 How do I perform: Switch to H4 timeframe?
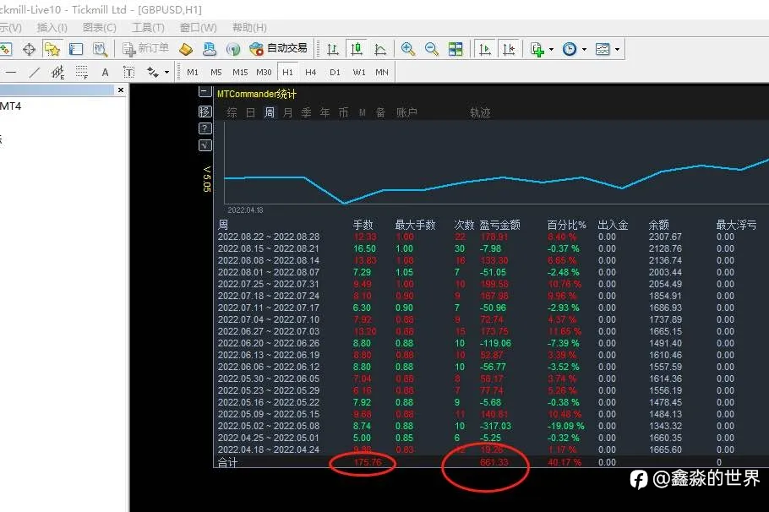[x=310, y=73]
